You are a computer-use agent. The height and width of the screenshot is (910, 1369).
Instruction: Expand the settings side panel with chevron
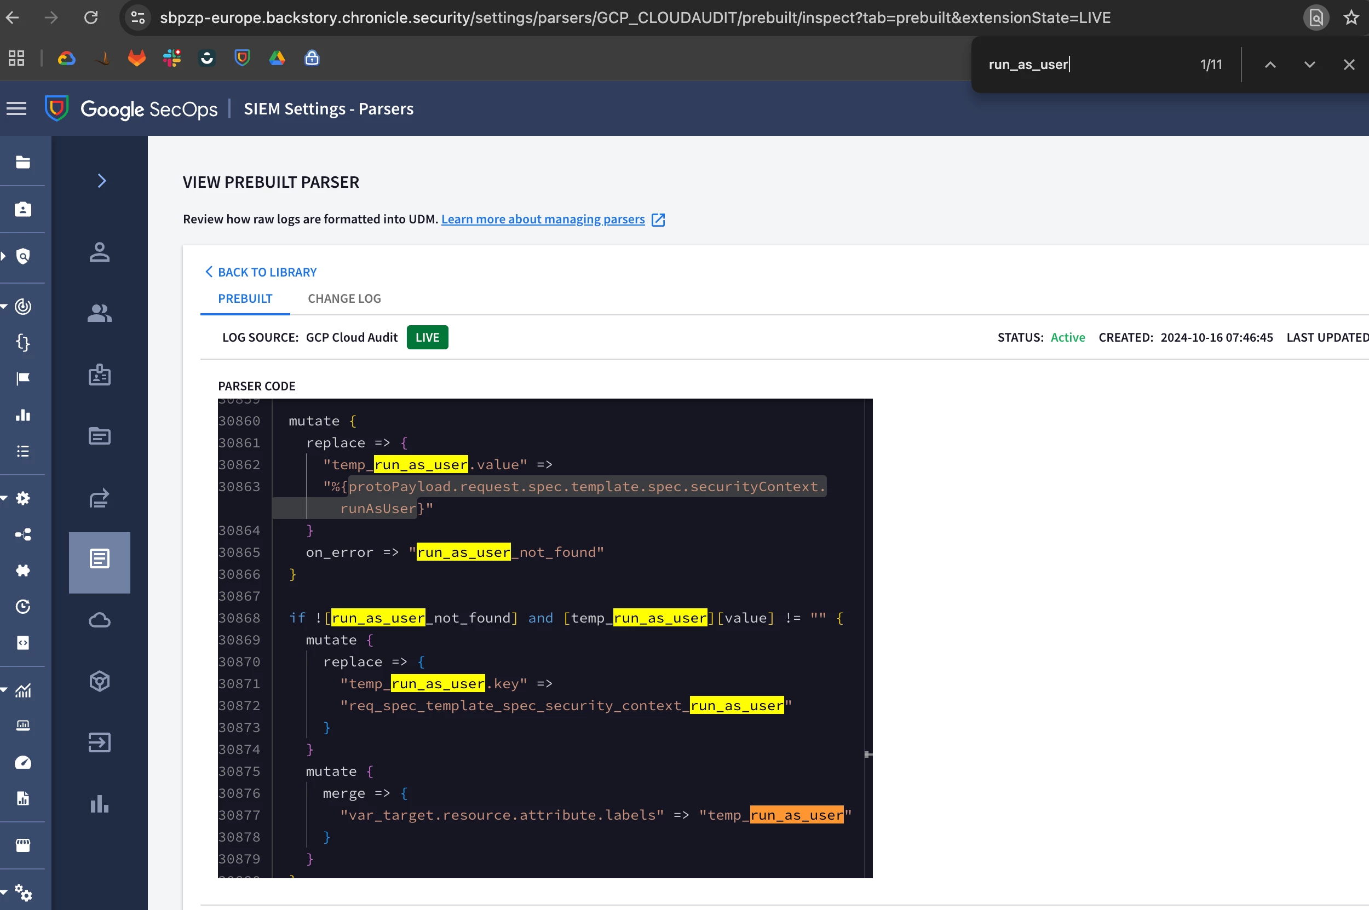[x=101, y=181]
